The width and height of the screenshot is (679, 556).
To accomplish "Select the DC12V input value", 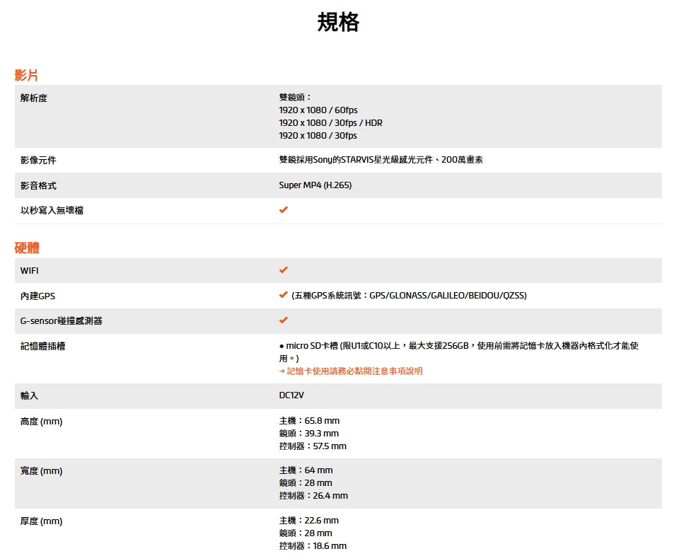I will pyautogui.click(x=291, y=395).
